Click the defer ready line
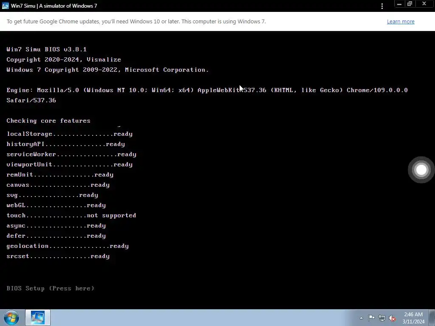435x326 pixels. [56, 236]
